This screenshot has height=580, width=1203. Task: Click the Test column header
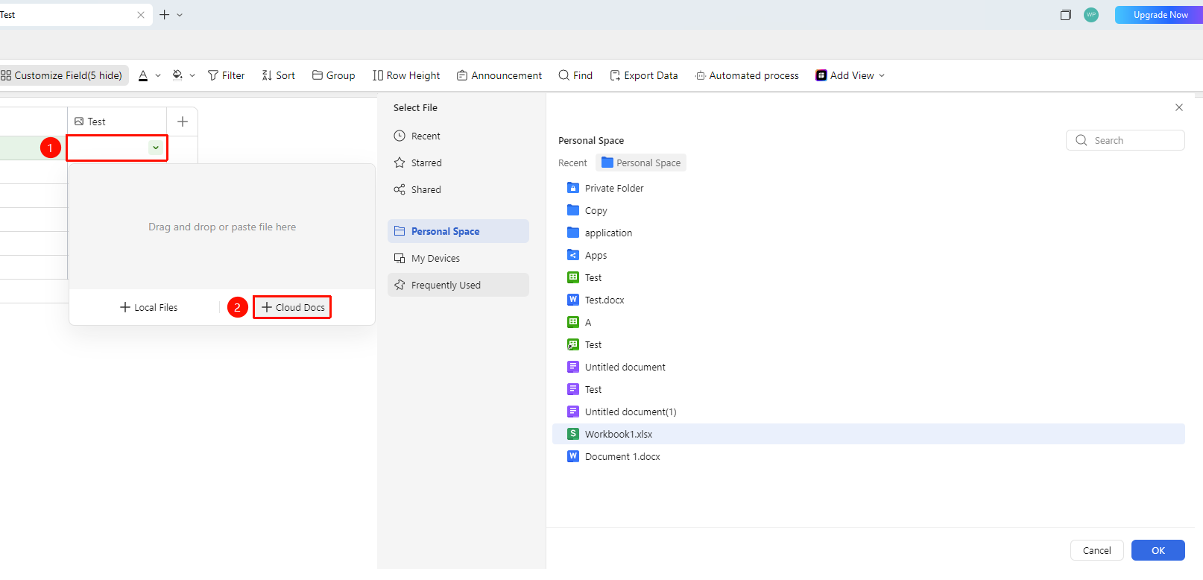pyautogui.click(x=117, y=122)
